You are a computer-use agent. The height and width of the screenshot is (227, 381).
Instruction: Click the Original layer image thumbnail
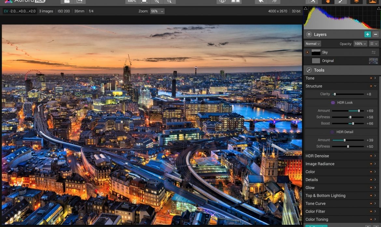click(374, 61)
